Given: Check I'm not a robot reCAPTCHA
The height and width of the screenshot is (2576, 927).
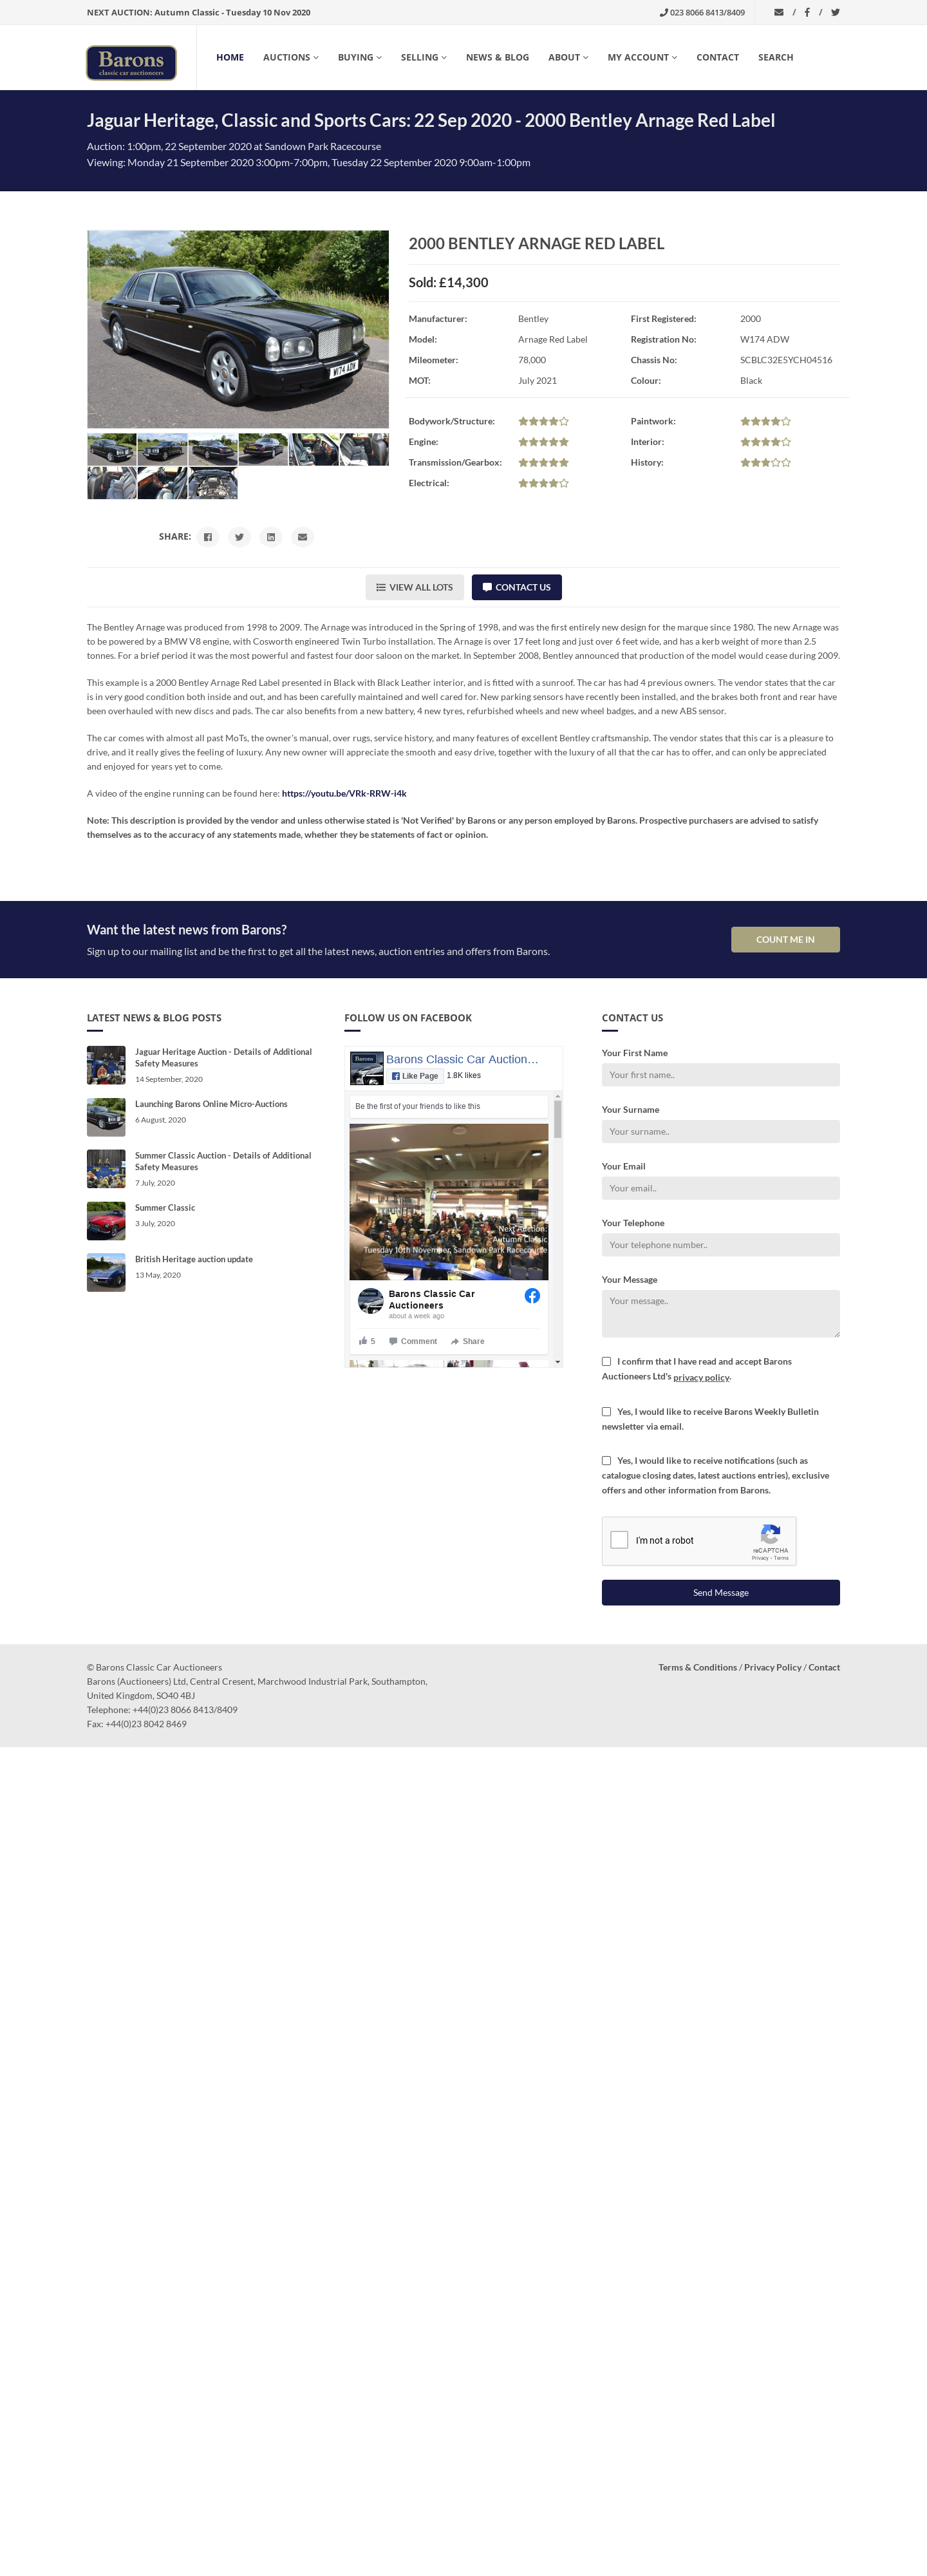Looking at the screenshot, I should 619,1540.
